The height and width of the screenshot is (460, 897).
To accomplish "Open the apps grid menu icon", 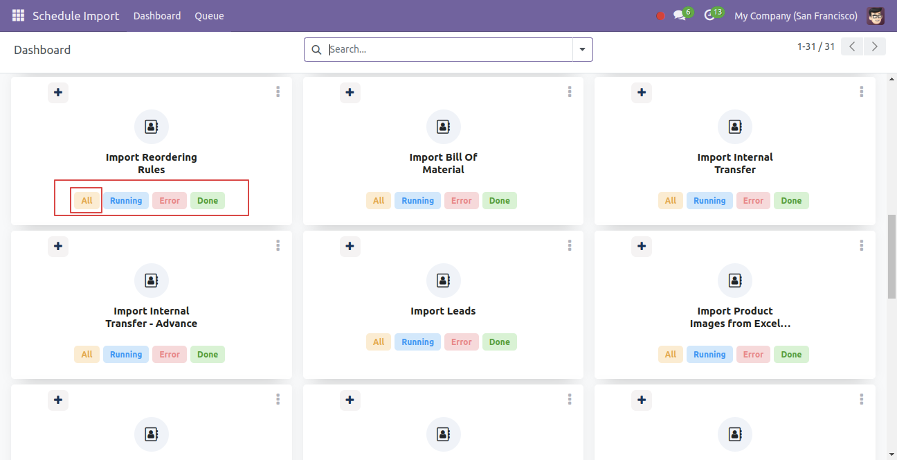I will (18, 15).
